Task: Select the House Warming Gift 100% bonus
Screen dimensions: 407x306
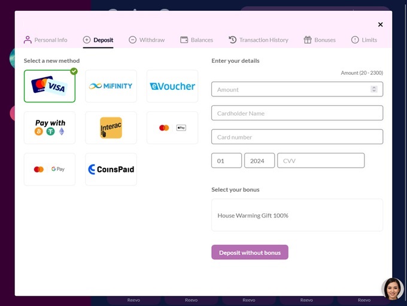Action: point(297,215)
